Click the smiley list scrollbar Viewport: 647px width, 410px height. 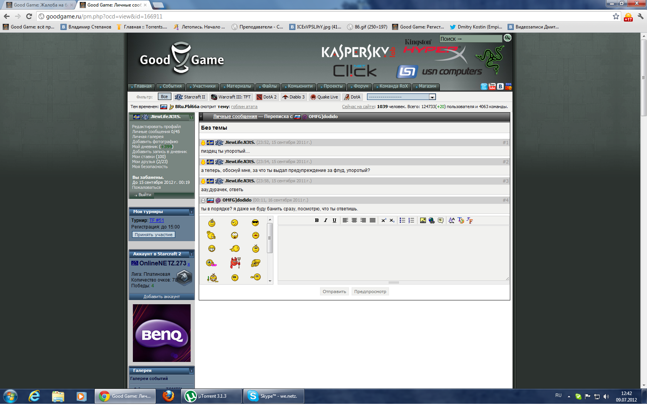270,250
